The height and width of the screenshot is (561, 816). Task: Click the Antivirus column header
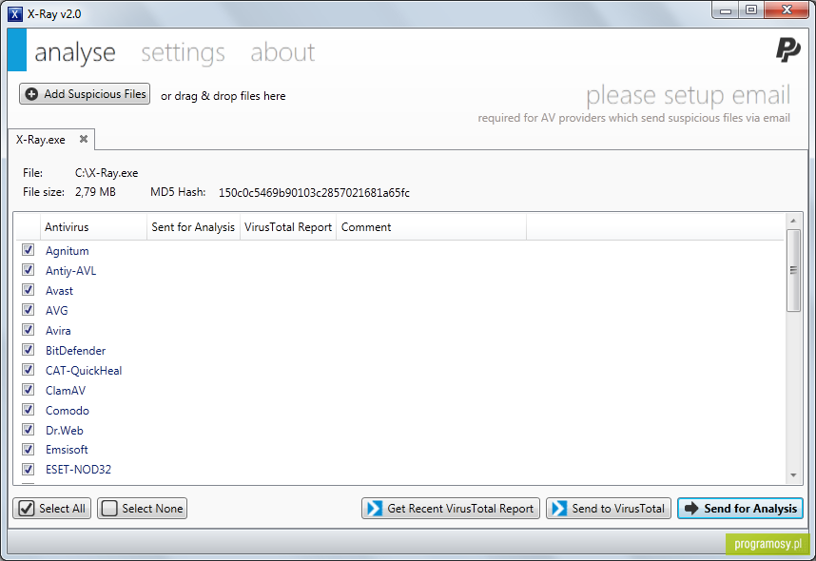click(x=93, y=227)
